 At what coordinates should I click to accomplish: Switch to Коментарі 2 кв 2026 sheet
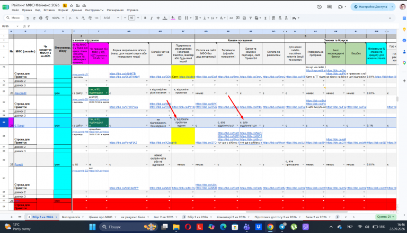231,217
